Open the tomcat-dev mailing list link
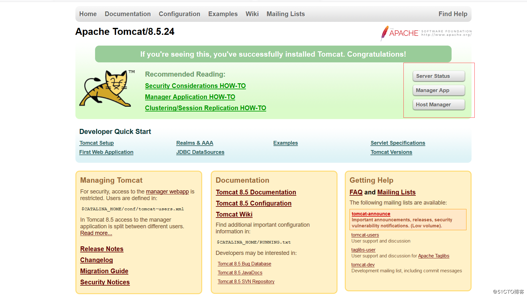This screenshot has height=297, width=527. tap(363, 265)
